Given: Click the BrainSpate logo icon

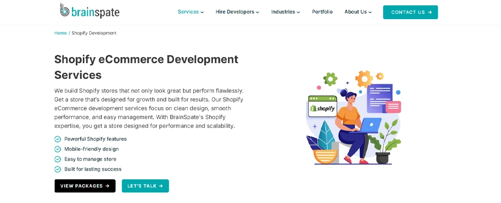Looking at the screenshot, I should coord(65,10).
